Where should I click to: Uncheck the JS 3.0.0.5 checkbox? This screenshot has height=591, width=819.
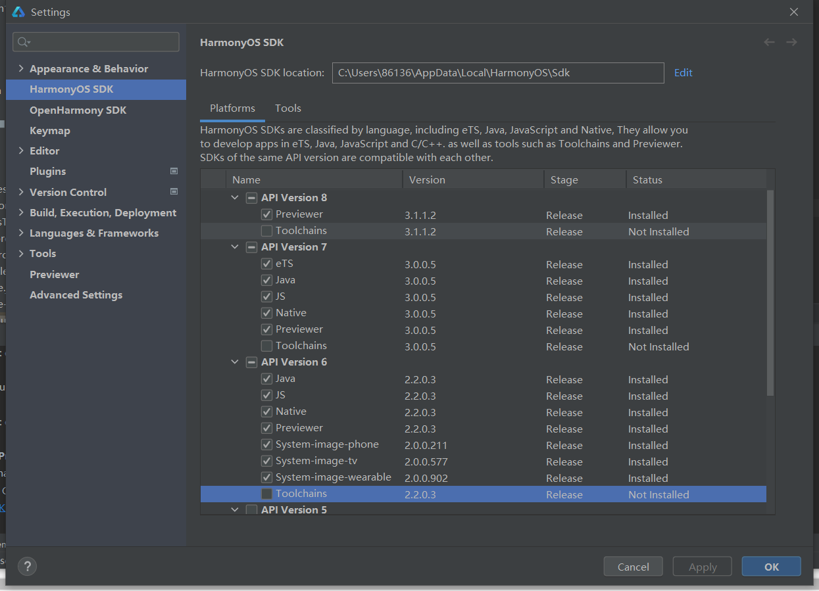tap(266, 296)
